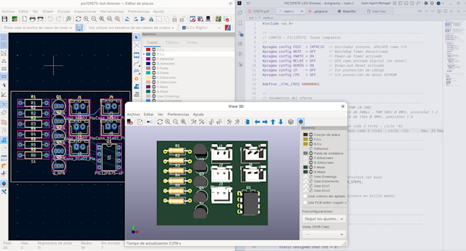Screen dimensions: 466x251
Task: Toggle orthographic projection cube icon in 3D viewer
Action: 291,121
